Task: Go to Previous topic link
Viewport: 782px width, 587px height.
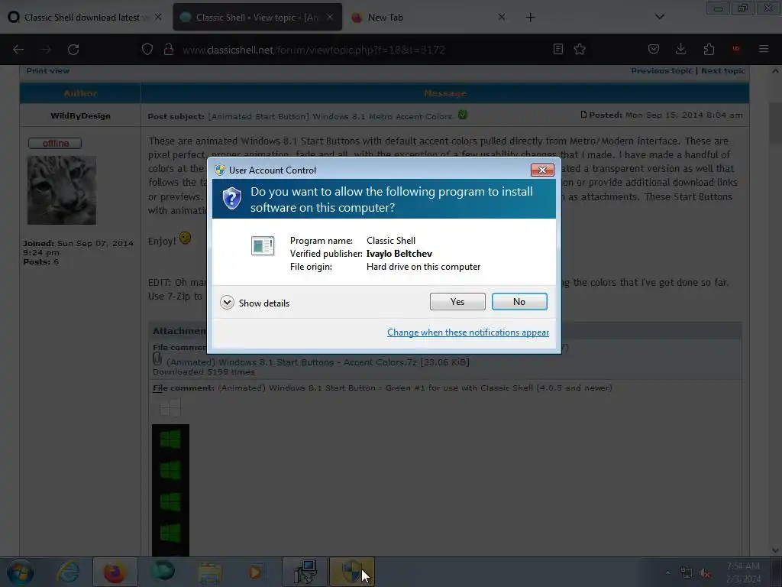Action: click(x=662, y=71)
